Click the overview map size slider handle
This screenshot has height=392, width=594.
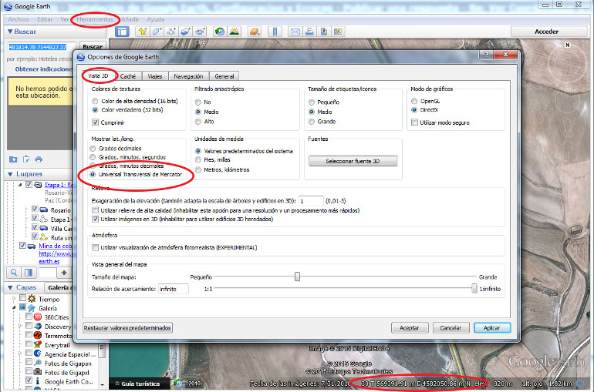[297, 276]
